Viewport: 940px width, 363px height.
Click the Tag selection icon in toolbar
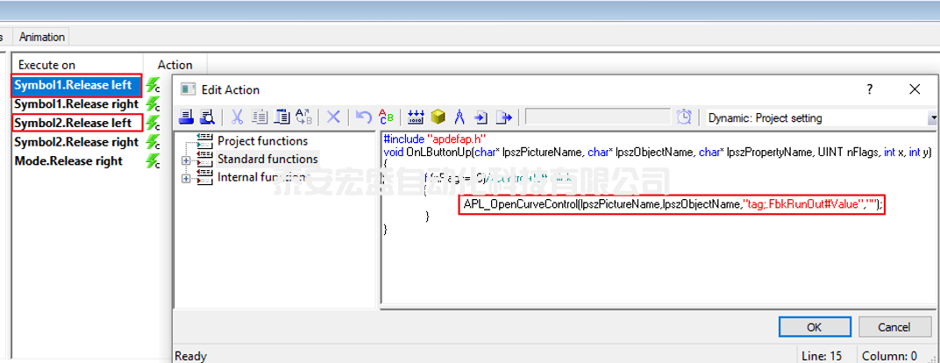pos(416,117)
